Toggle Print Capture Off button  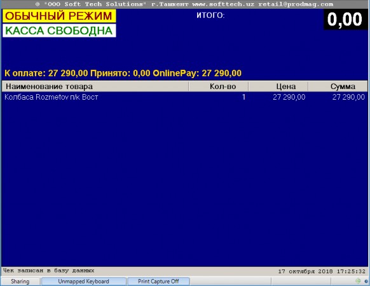(158, 282)
